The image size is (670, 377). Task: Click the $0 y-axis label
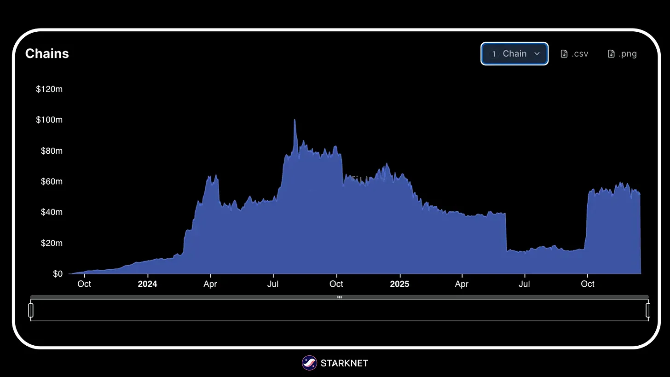58,274
